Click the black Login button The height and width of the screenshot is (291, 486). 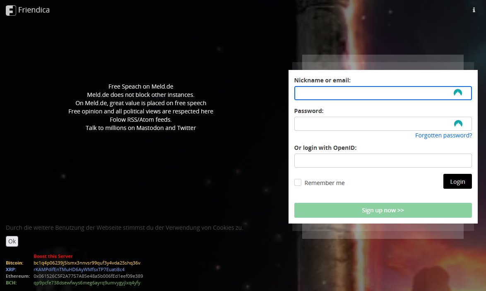pyautogui.click(x=457, y=181)
